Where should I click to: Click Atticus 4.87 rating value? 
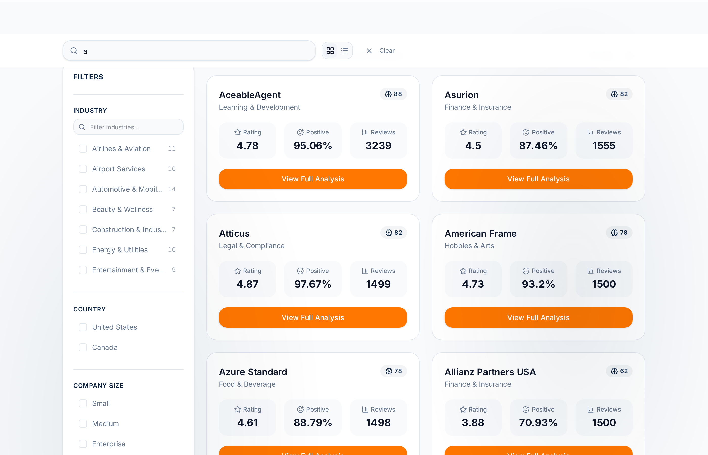tap(247, 284)
